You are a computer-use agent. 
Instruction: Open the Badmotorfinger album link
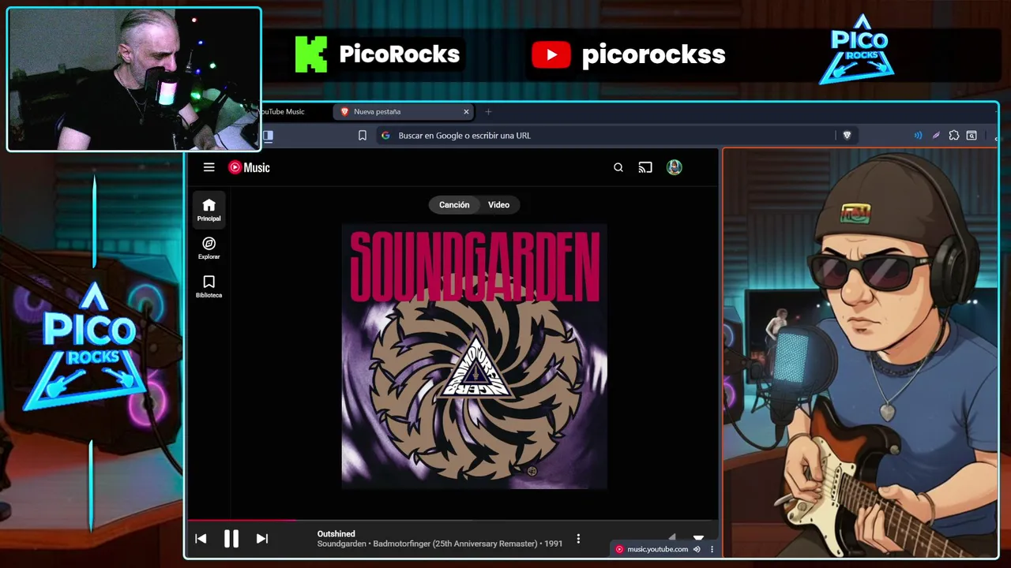(x=456, y=544)
